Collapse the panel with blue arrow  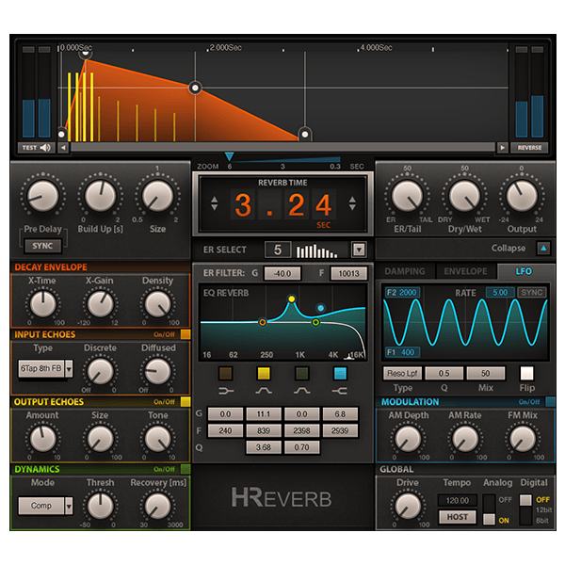tap(543, 249)
